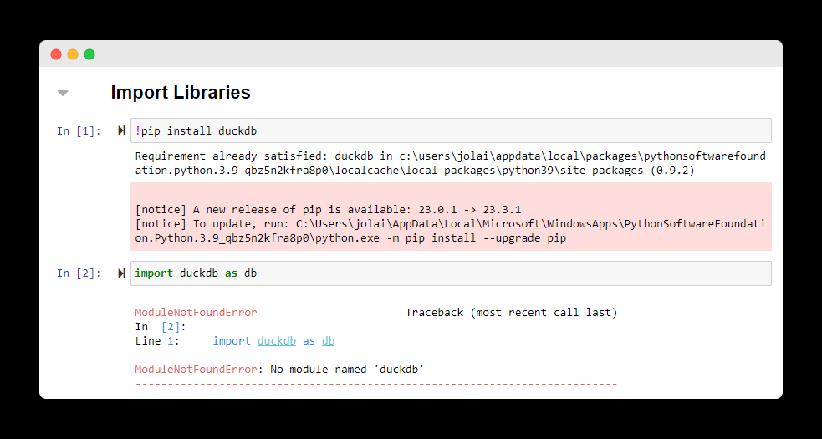Click the 'Line 1:' traceback label
The height and width of the screenshot is (439, 822).
point(157,341)
